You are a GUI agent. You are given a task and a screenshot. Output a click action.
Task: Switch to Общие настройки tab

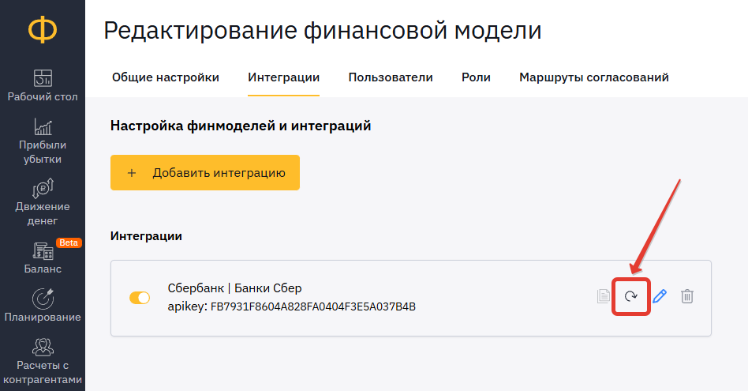[x=166, y=77]
